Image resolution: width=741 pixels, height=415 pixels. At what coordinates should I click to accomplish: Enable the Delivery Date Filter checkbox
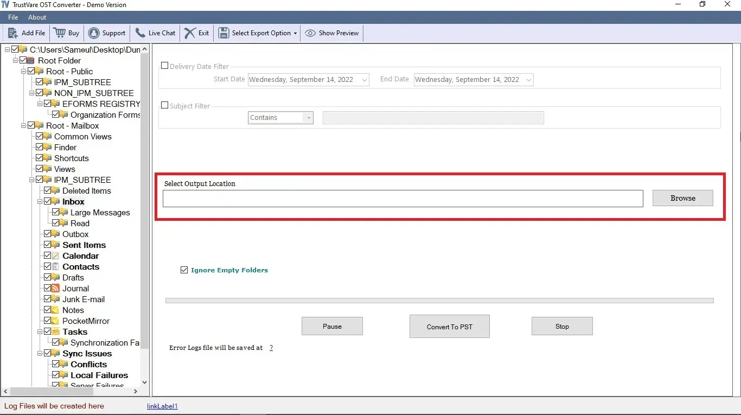(x=165, y=66)
